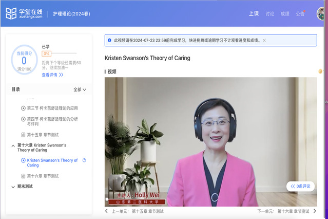The width and height of the screenshot is (328, 219).
Task: Click the left arrow for previous unit
Action: point(107,211)
